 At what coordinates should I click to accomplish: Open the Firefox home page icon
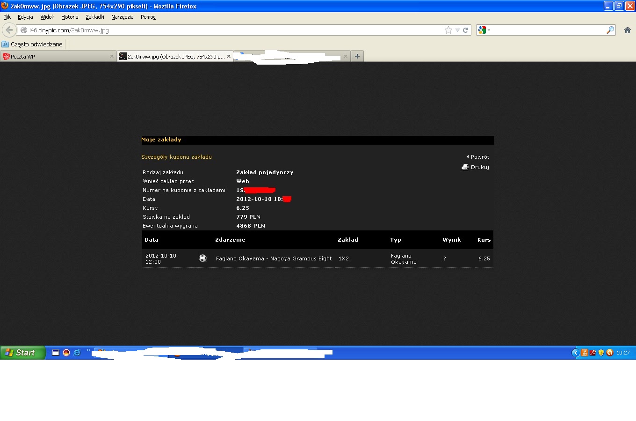628,30
